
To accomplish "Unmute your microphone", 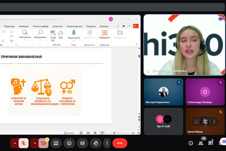I will pyautogui.click(x=24, y=143).
